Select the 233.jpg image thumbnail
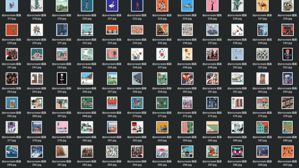 pos(112,30)
